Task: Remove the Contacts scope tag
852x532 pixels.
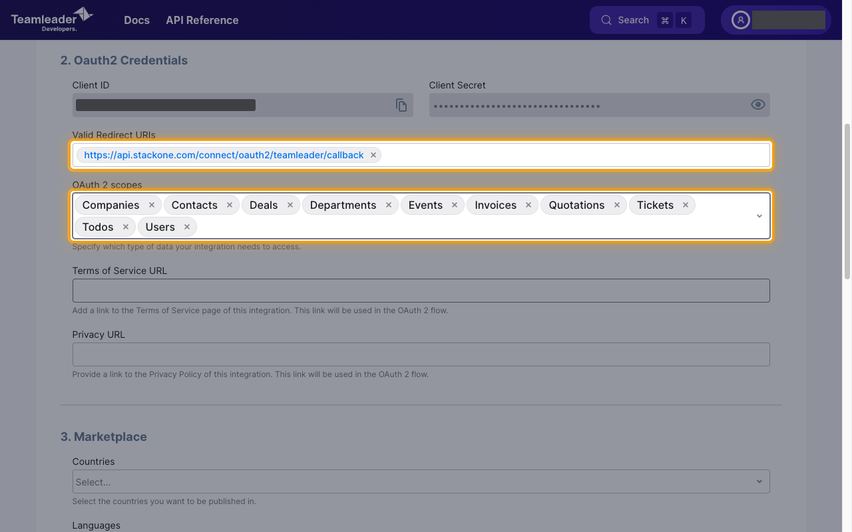Action: tap(230, 205)
